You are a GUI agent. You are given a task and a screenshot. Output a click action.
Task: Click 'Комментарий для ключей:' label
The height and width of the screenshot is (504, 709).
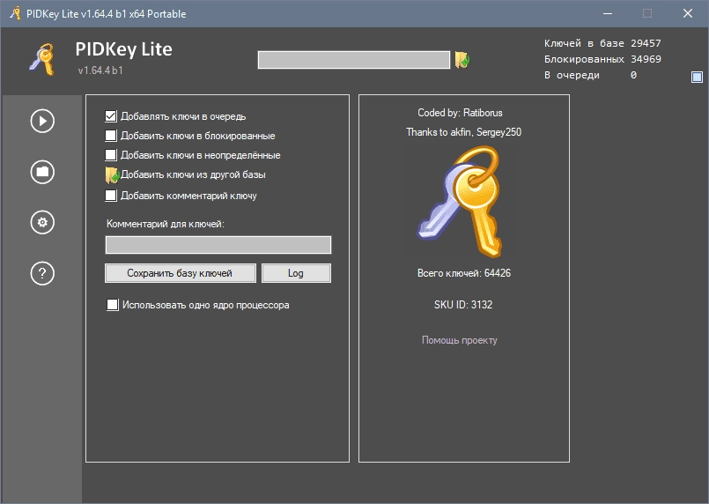(166, 224)
